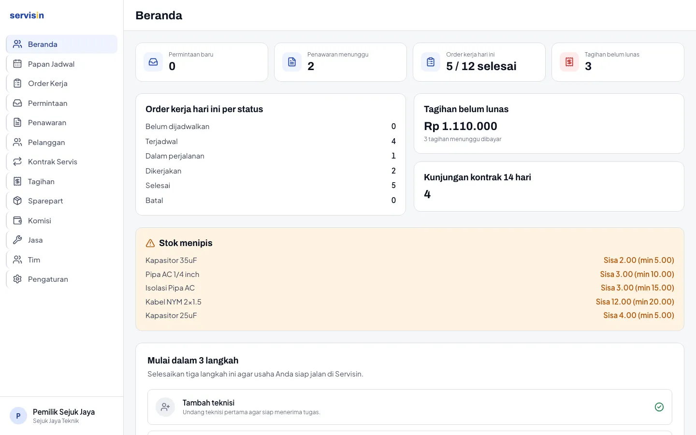Click the Order Kerja clipboard icon

pyautogui.click(x=17, y=83)
